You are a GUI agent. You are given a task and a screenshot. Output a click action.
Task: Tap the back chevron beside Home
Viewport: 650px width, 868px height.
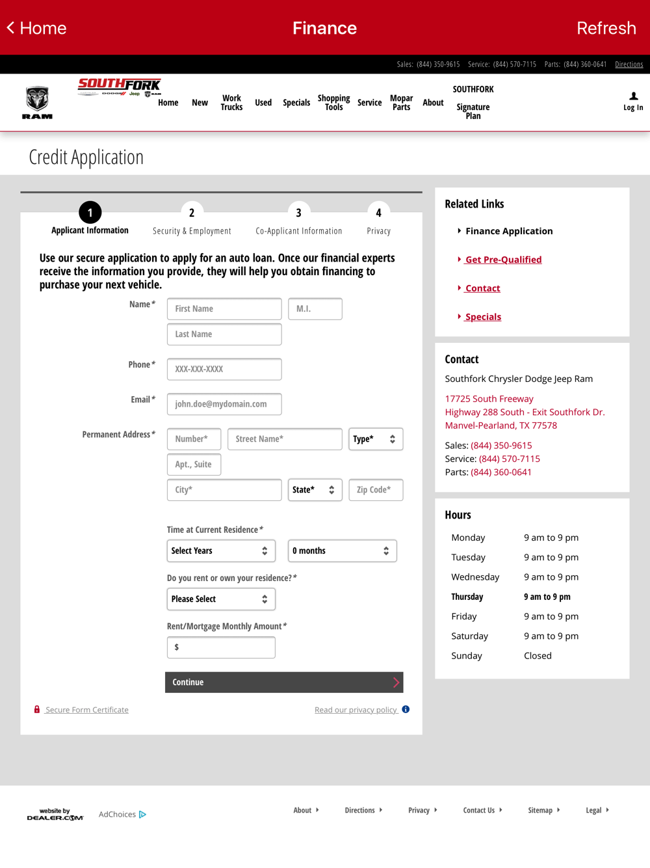click(x=10, y=28)
